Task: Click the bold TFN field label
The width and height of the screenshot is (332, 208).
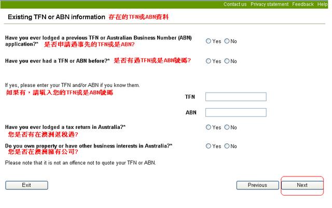Action: pos(190,97)
